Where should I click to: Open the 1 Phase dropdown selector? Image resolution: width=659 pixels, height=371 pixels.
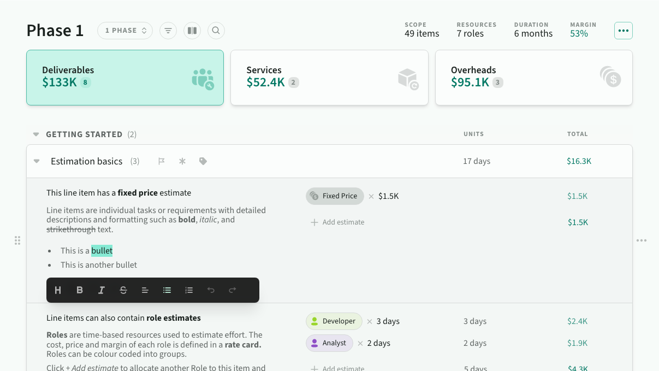tap(126, 31)
